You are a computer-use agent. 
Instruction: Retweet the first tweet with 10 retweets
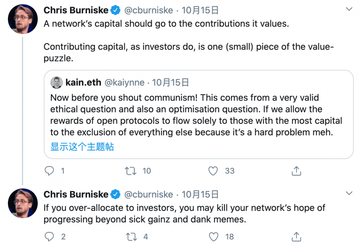click(x=130, y=171)
